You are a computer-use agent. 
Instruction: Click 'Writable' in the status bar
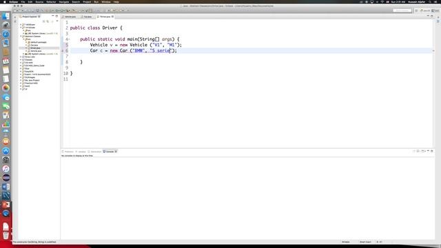(x=346, y=242)
